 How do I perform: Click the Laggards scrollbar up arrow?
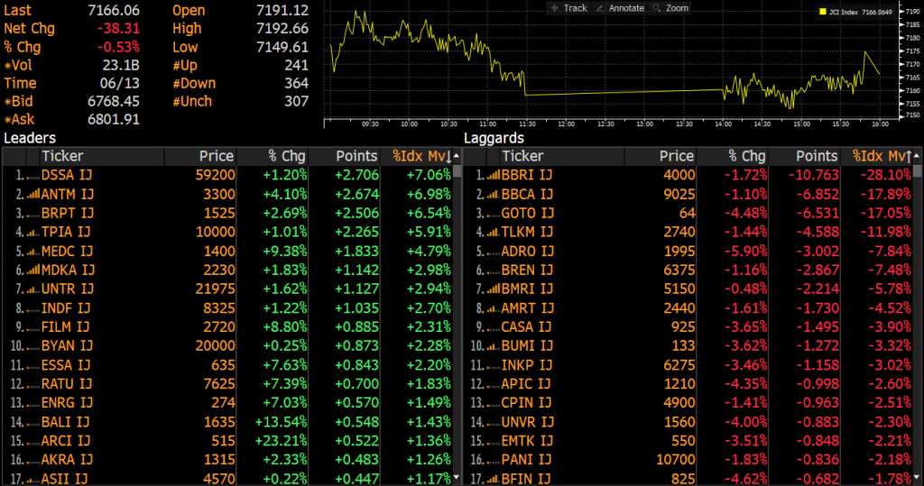tap(917, 156)
